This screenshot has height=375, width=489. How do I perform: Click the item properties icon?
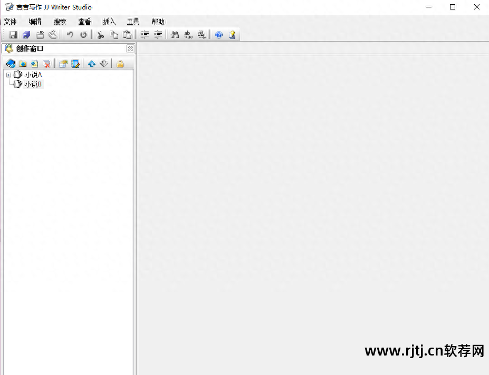[x=63, y=64]
